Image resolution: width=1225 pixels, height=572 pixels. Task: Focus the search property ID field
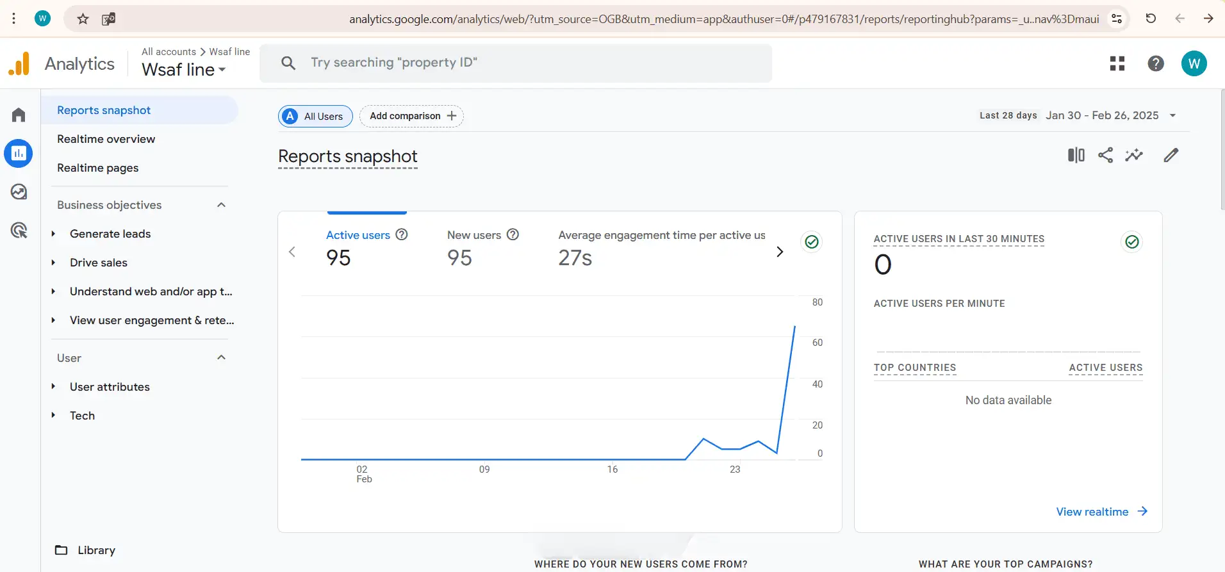point(516,63)
